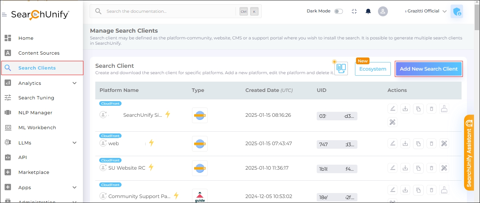Expand the Analytics menu

pos(74,83)
